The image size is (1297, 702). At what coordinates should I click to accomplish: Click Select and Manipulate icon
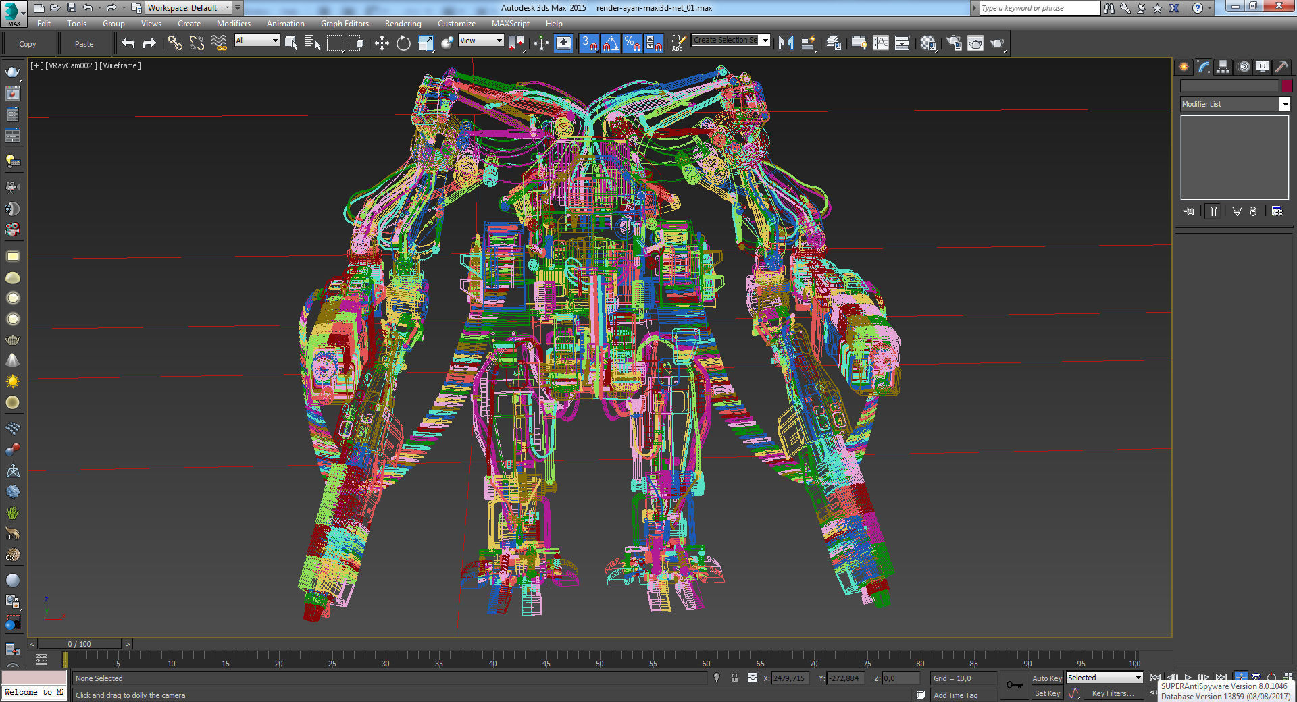pos(541,43)
